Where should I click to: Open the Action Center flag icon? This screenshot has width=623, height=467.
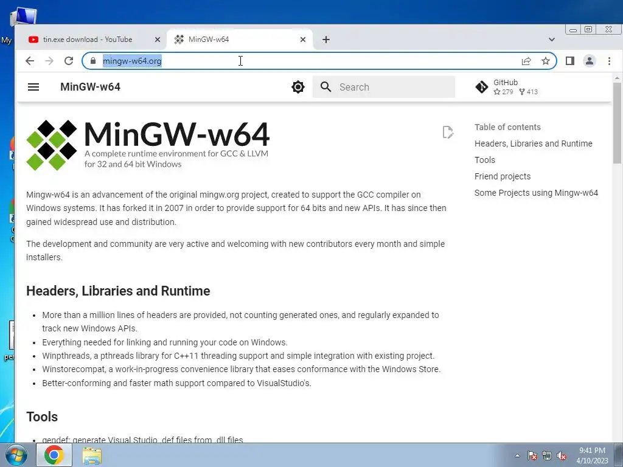tap(532, 455)
